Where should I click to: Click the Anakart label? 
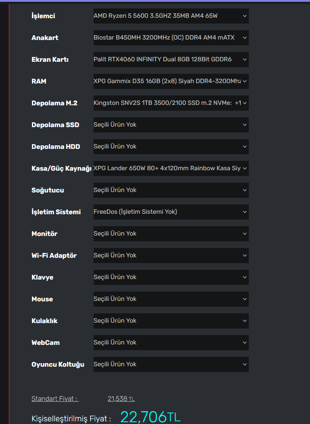[x=45, y=38]
